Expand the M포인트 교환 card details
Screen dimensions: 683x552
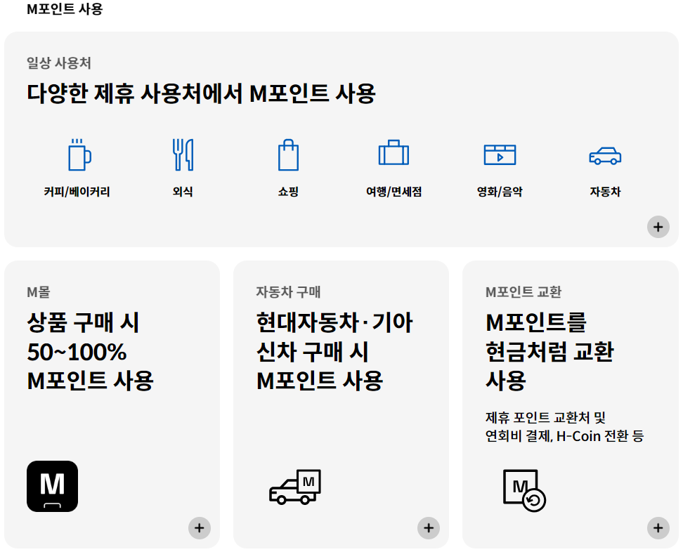point(658,527)
